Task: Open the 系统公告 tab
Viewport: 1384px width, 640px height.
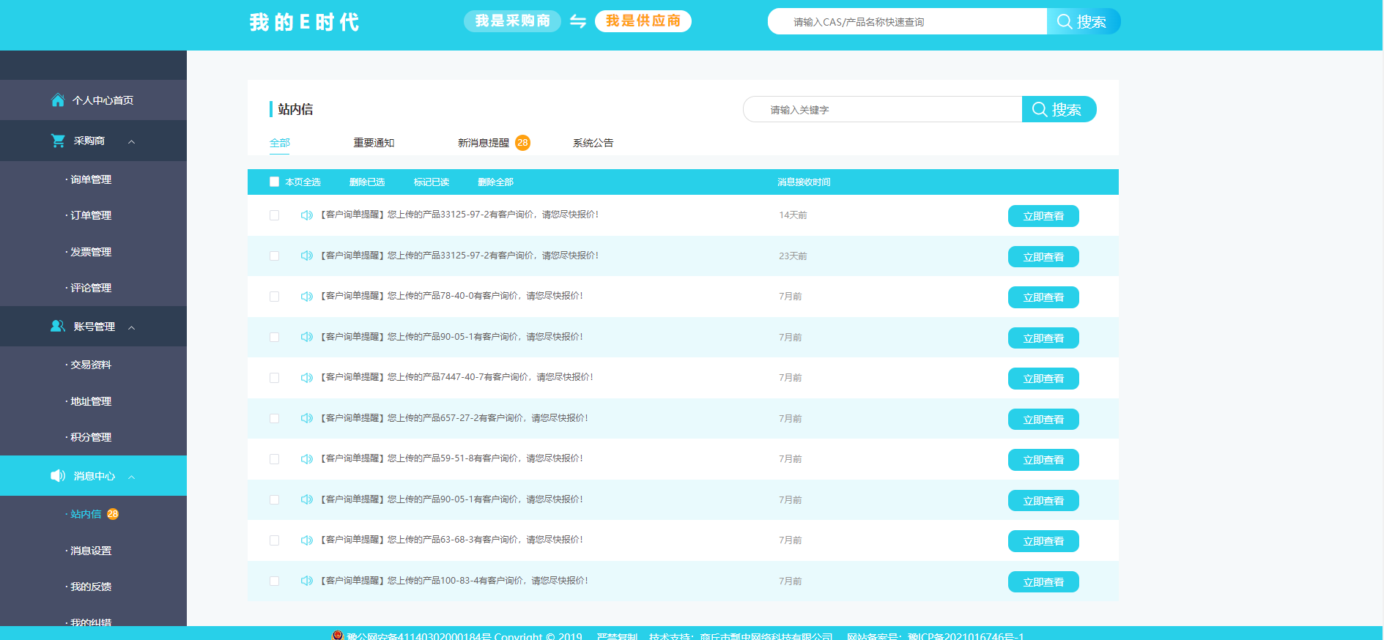Action: (593, 143)
